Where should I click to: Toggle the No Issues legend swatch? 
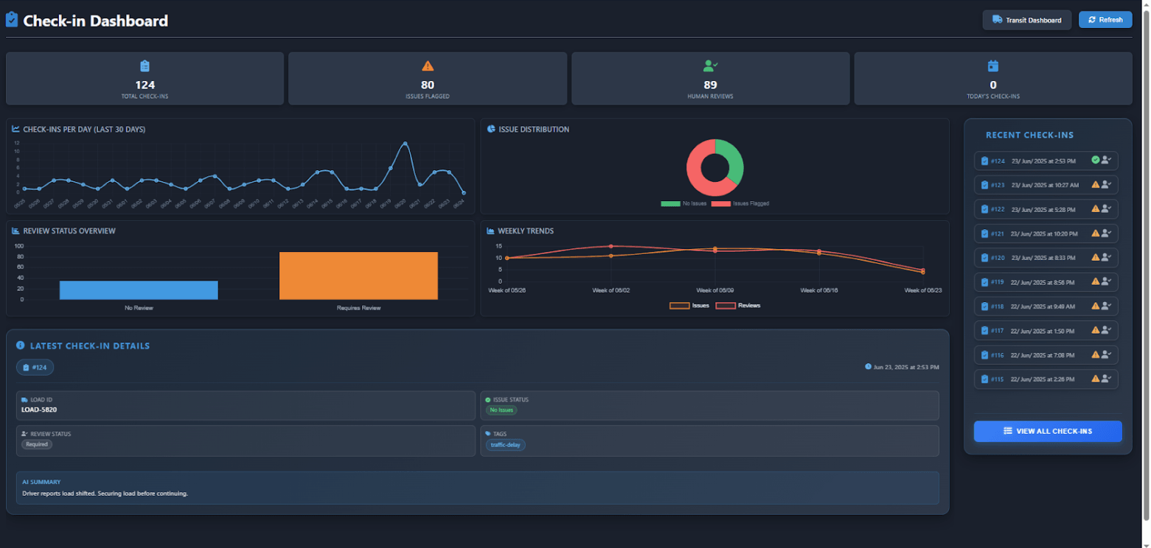(670, 203)
